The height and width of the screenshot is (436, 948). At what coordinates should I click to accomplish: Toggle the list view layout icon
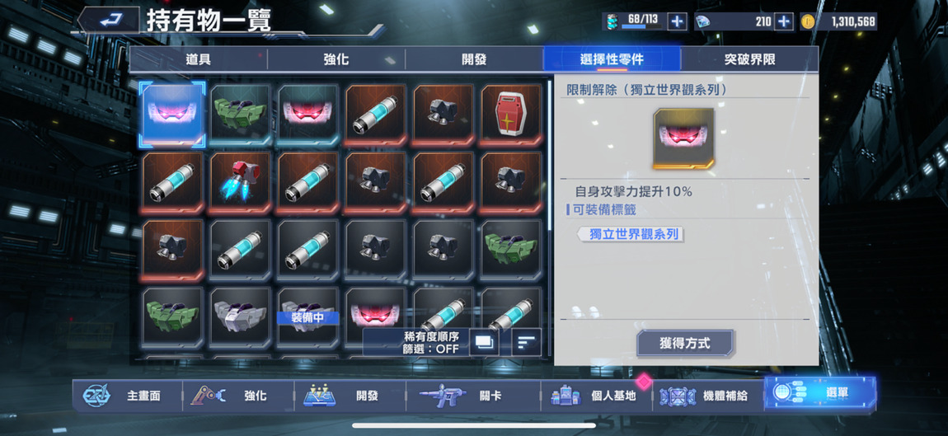coord(484,342)
